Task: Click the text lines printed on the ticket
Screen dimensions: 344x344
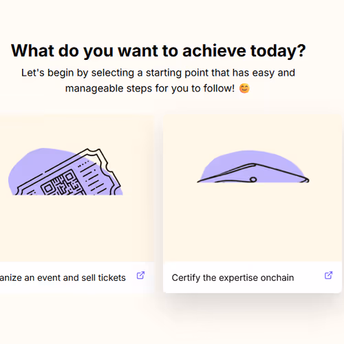Action: (x=92, y=177)
